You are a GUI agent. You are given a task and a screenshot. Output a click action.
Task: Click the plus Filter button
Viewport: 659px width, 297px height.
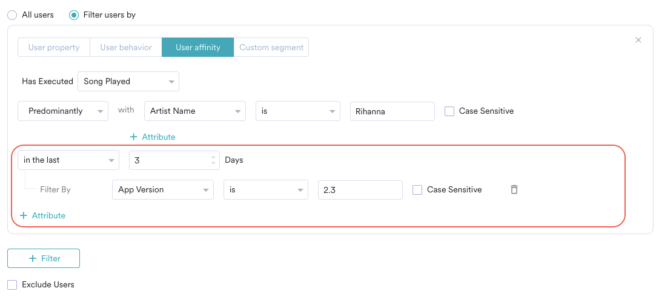[44, 258]
